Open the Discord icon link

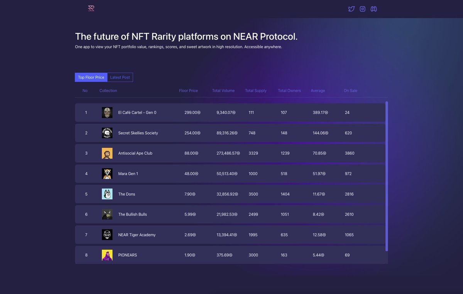click(x=374, y=9)
